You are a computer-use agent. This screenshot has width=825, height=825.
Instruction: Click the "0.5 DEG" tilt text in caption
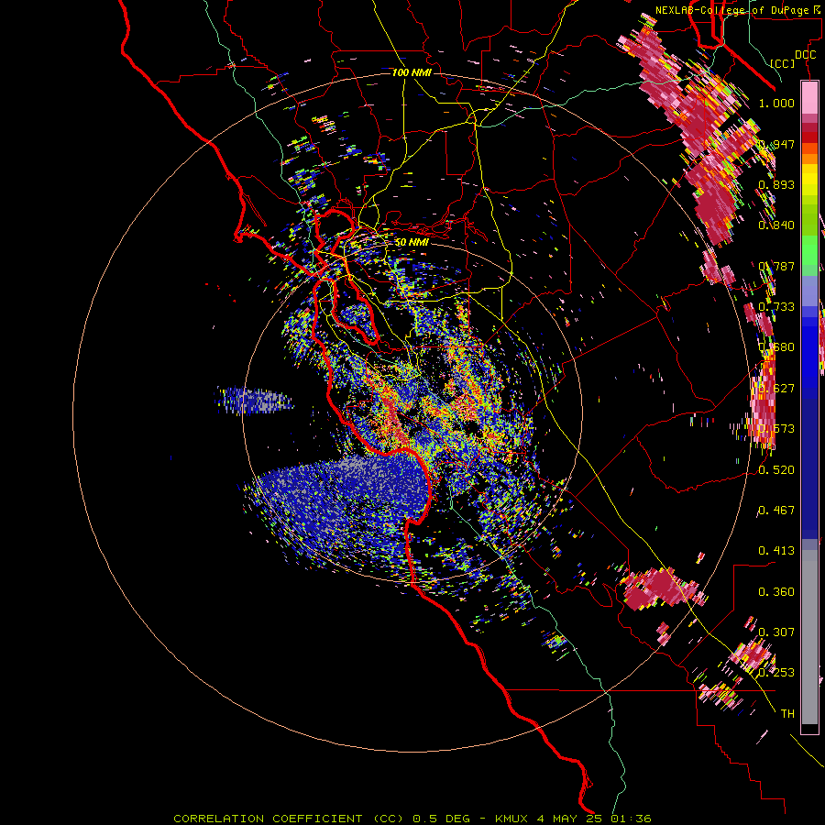[444, 819]
